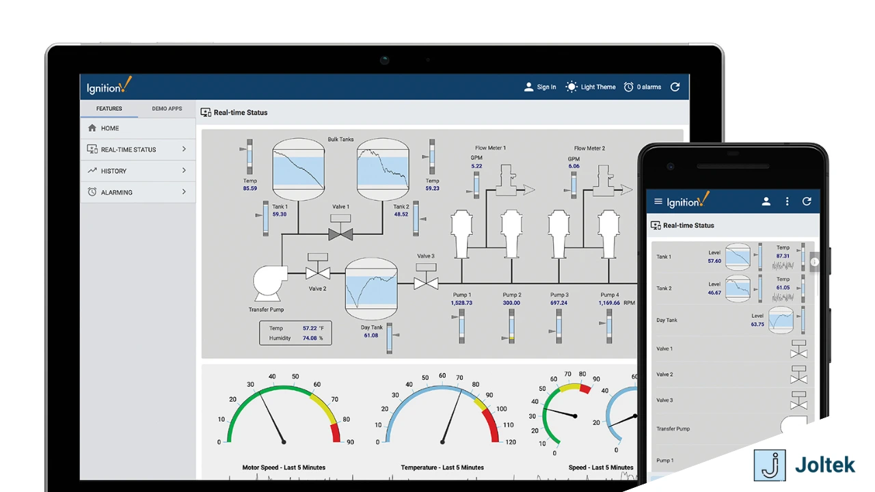Open the Alarming menu item
This screenshot has height=492, width=875.
[x=138, y=192]
